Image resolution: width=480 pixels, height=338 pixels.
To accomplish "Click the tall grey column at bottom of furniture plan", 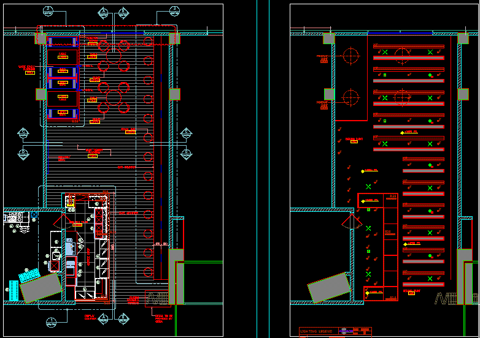I will [176, 275].
